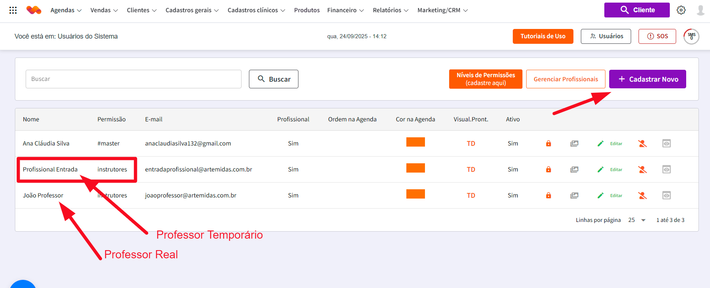Expand the Cadastros clínicos dropdown

(256, 10)
